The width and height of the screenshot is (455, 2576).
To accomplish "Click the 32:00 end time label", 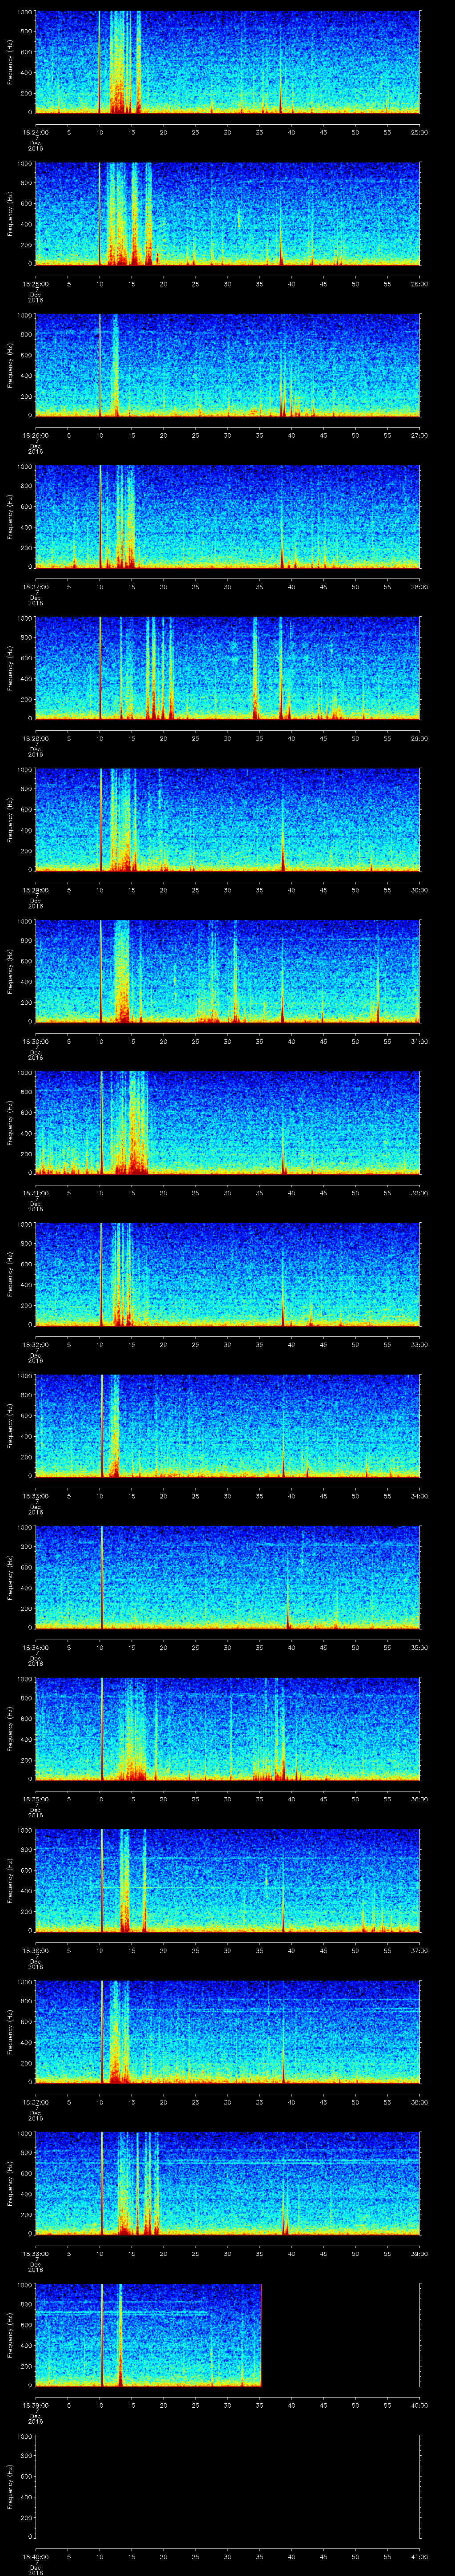I will click(x=420, y=1193).
